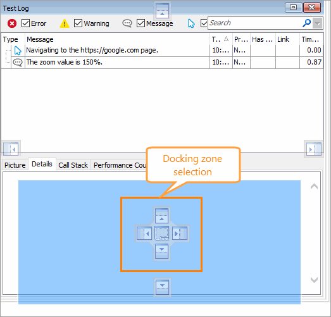The height and width of the screenshot is (317, 331).
Task: Click bubble icon of zoom value row
Action: tap(18, 63)
